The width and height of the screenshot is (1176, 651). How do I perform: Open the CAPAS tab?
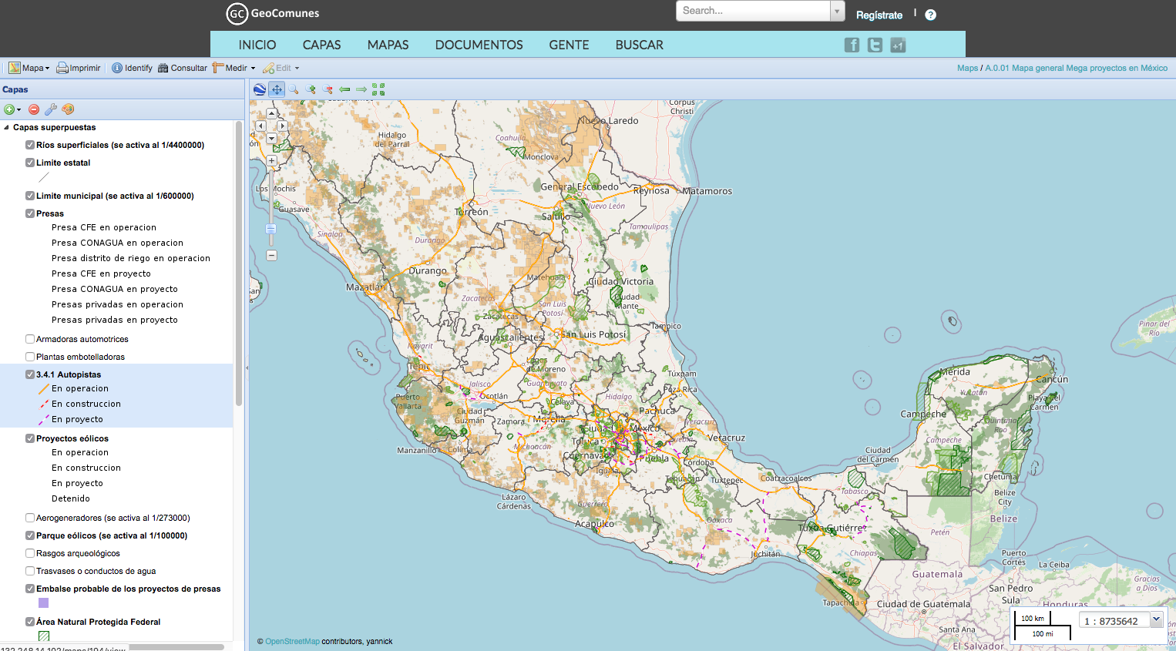point(321,45)
